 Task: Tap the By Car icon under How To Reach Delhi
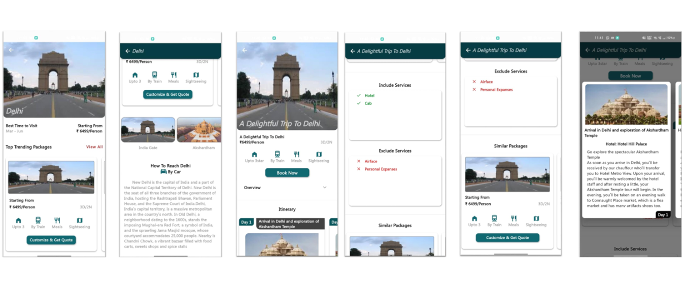point(163,172)
